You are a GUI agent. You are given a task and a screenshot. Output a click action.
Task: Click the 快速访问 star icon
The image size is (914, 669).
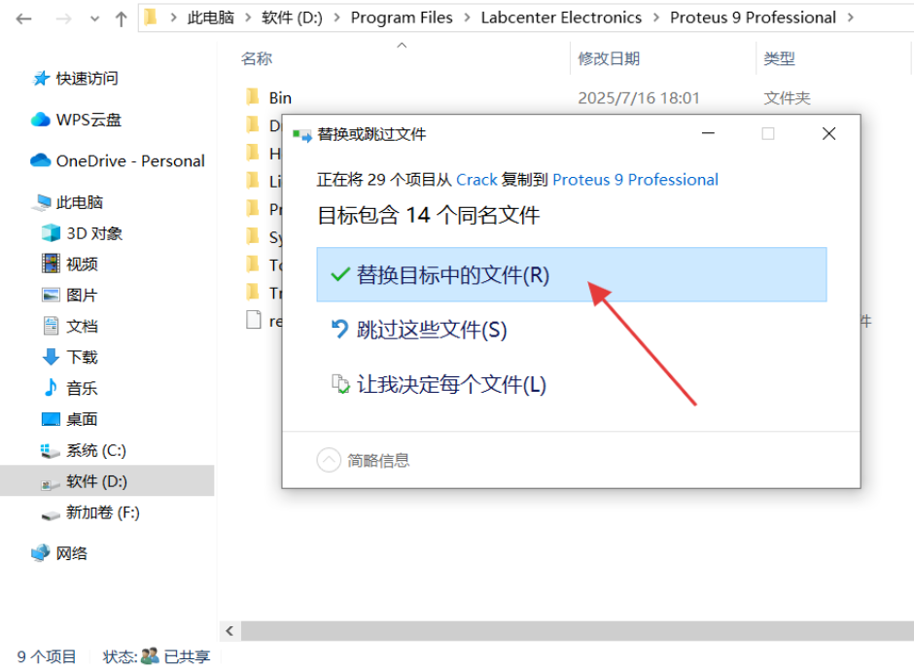[41, 78]
